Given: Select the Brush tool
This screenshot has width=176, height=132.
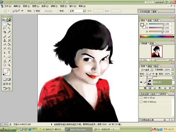Looking at the screenshot, I should point(9,37).
